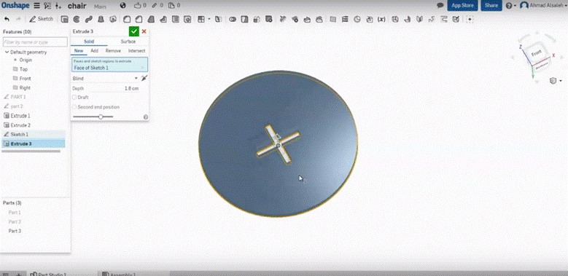Select the Delete part tool icon
The image size is (568, 276).
click(269, 19)
